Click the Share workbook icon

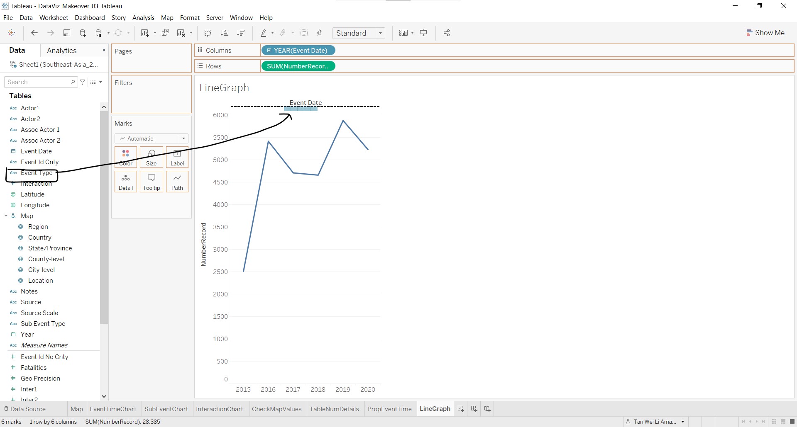point(447,33)
